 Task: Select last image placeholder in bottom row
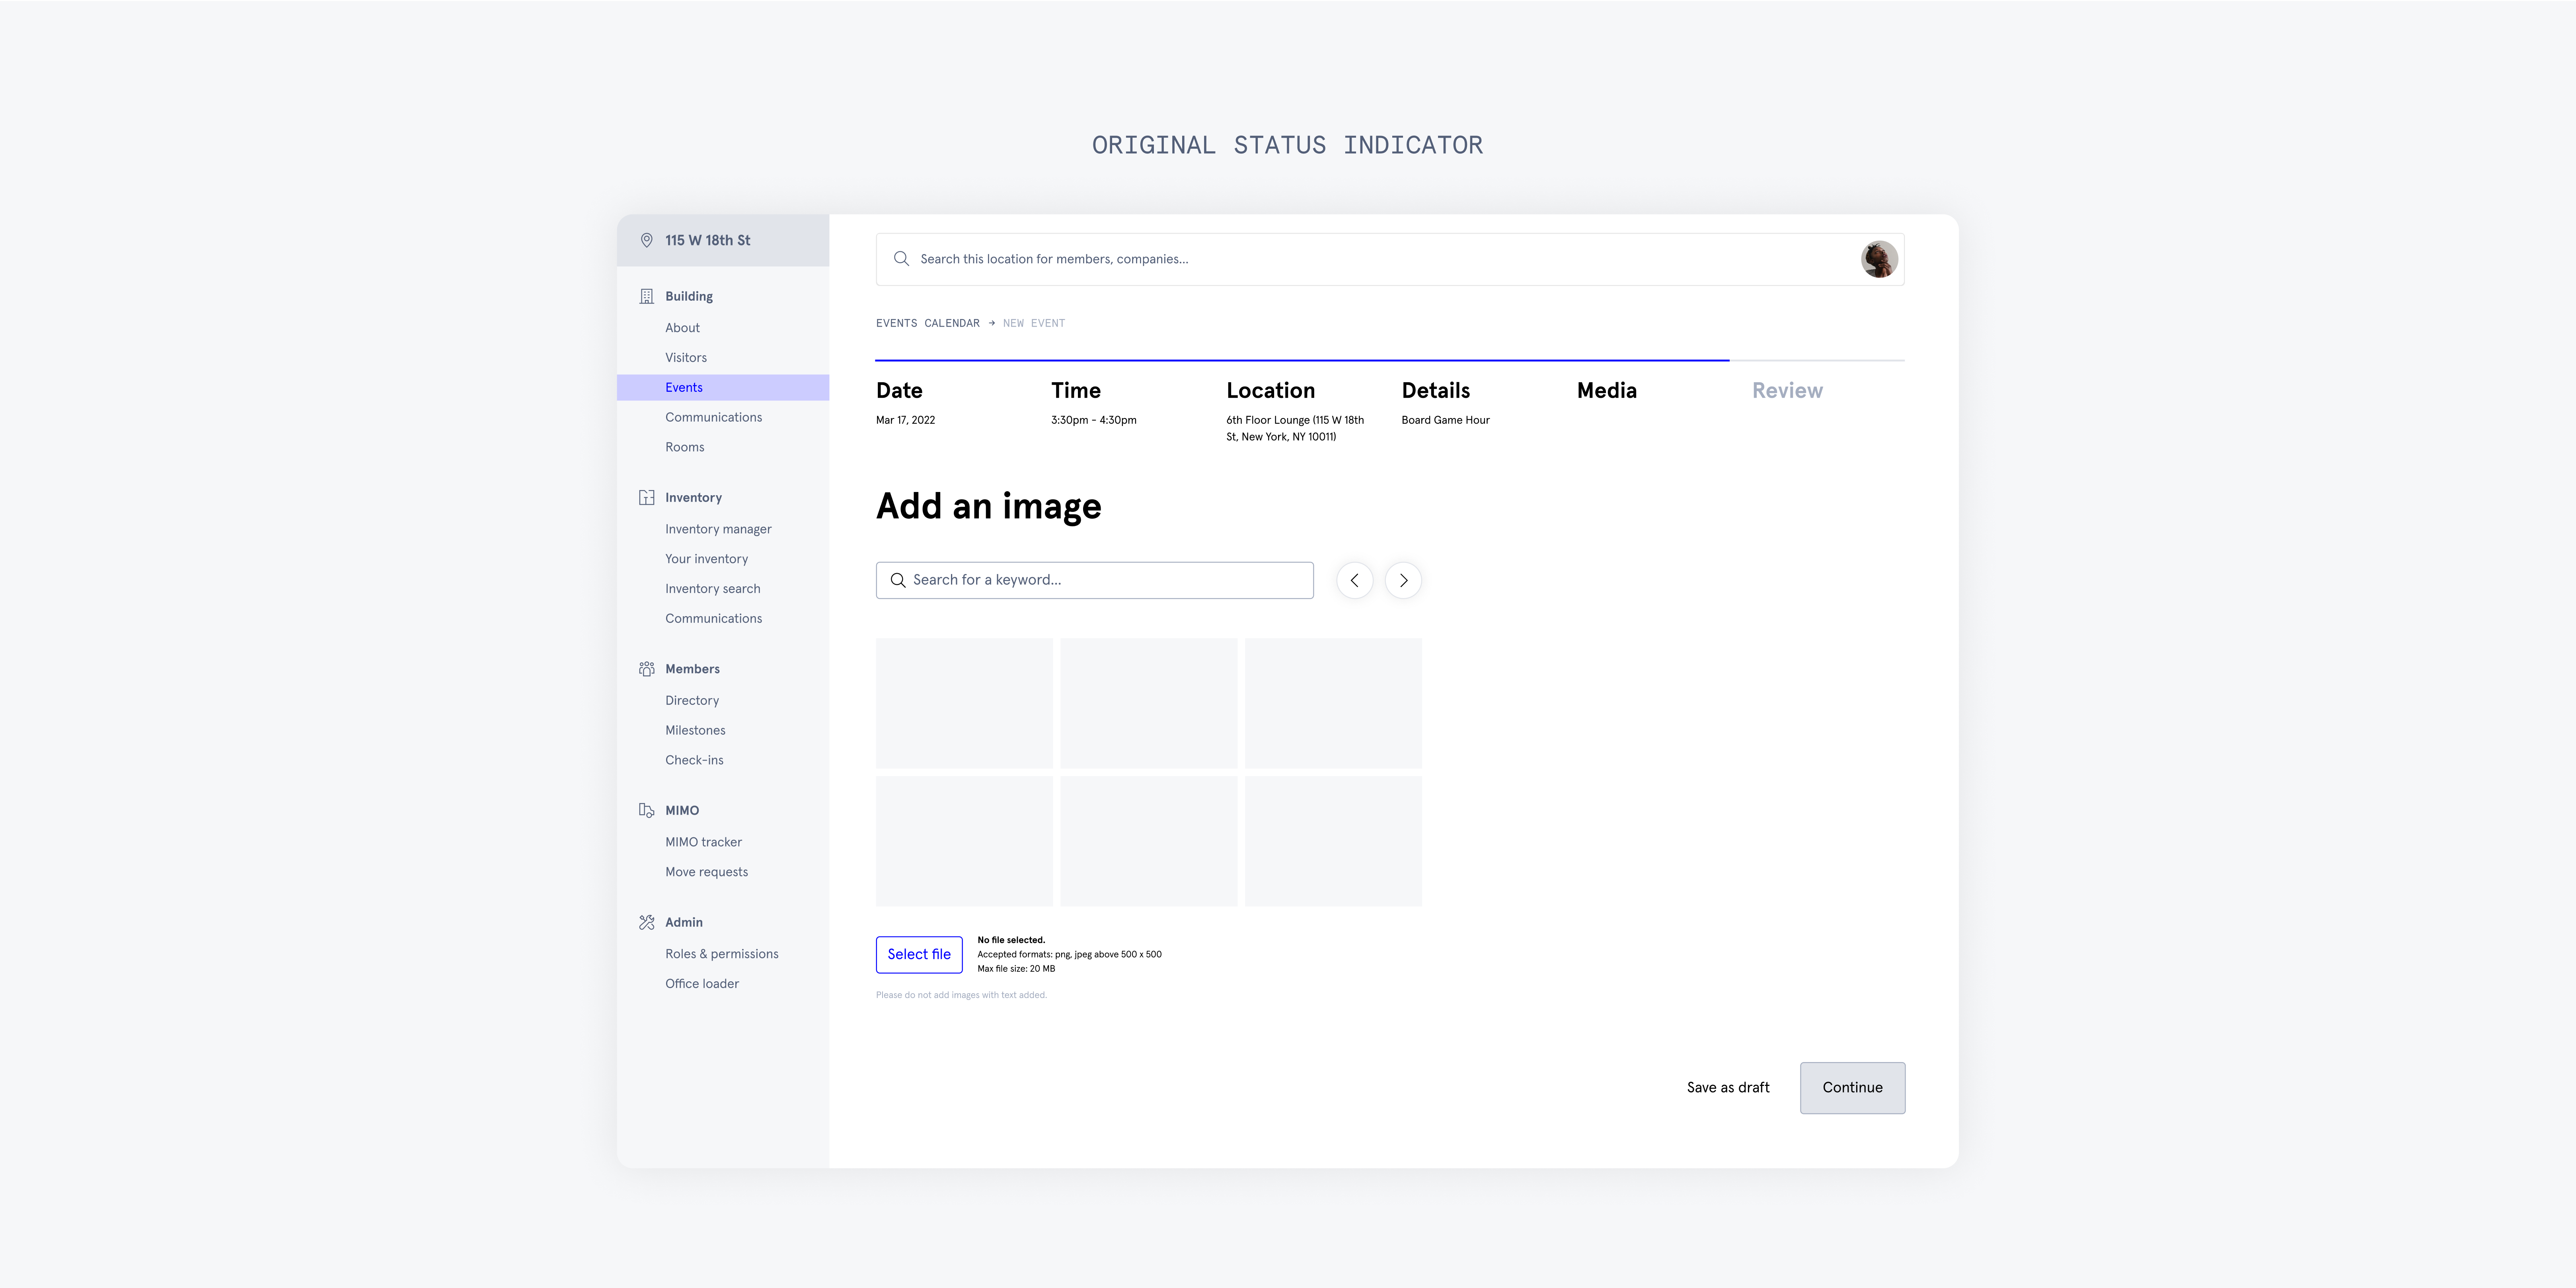tap(1333, 841)
